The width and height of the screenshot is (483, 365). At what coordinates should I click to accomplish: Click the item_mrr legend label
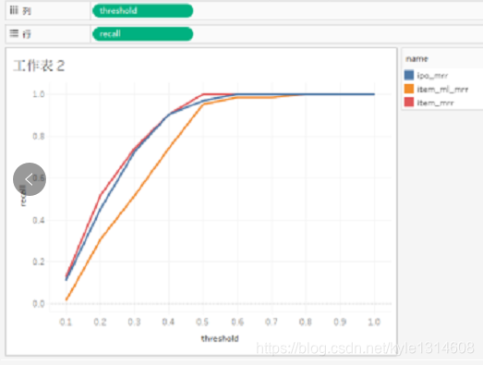435,103
